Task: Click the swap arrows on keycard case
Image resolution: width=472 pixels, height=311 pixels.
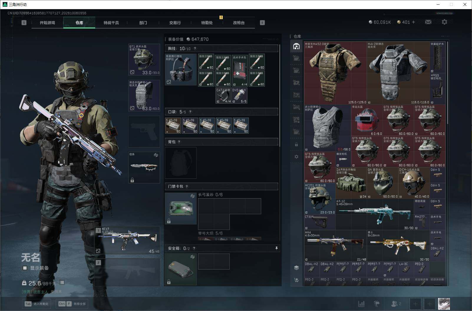Action: tap(192, 196)
